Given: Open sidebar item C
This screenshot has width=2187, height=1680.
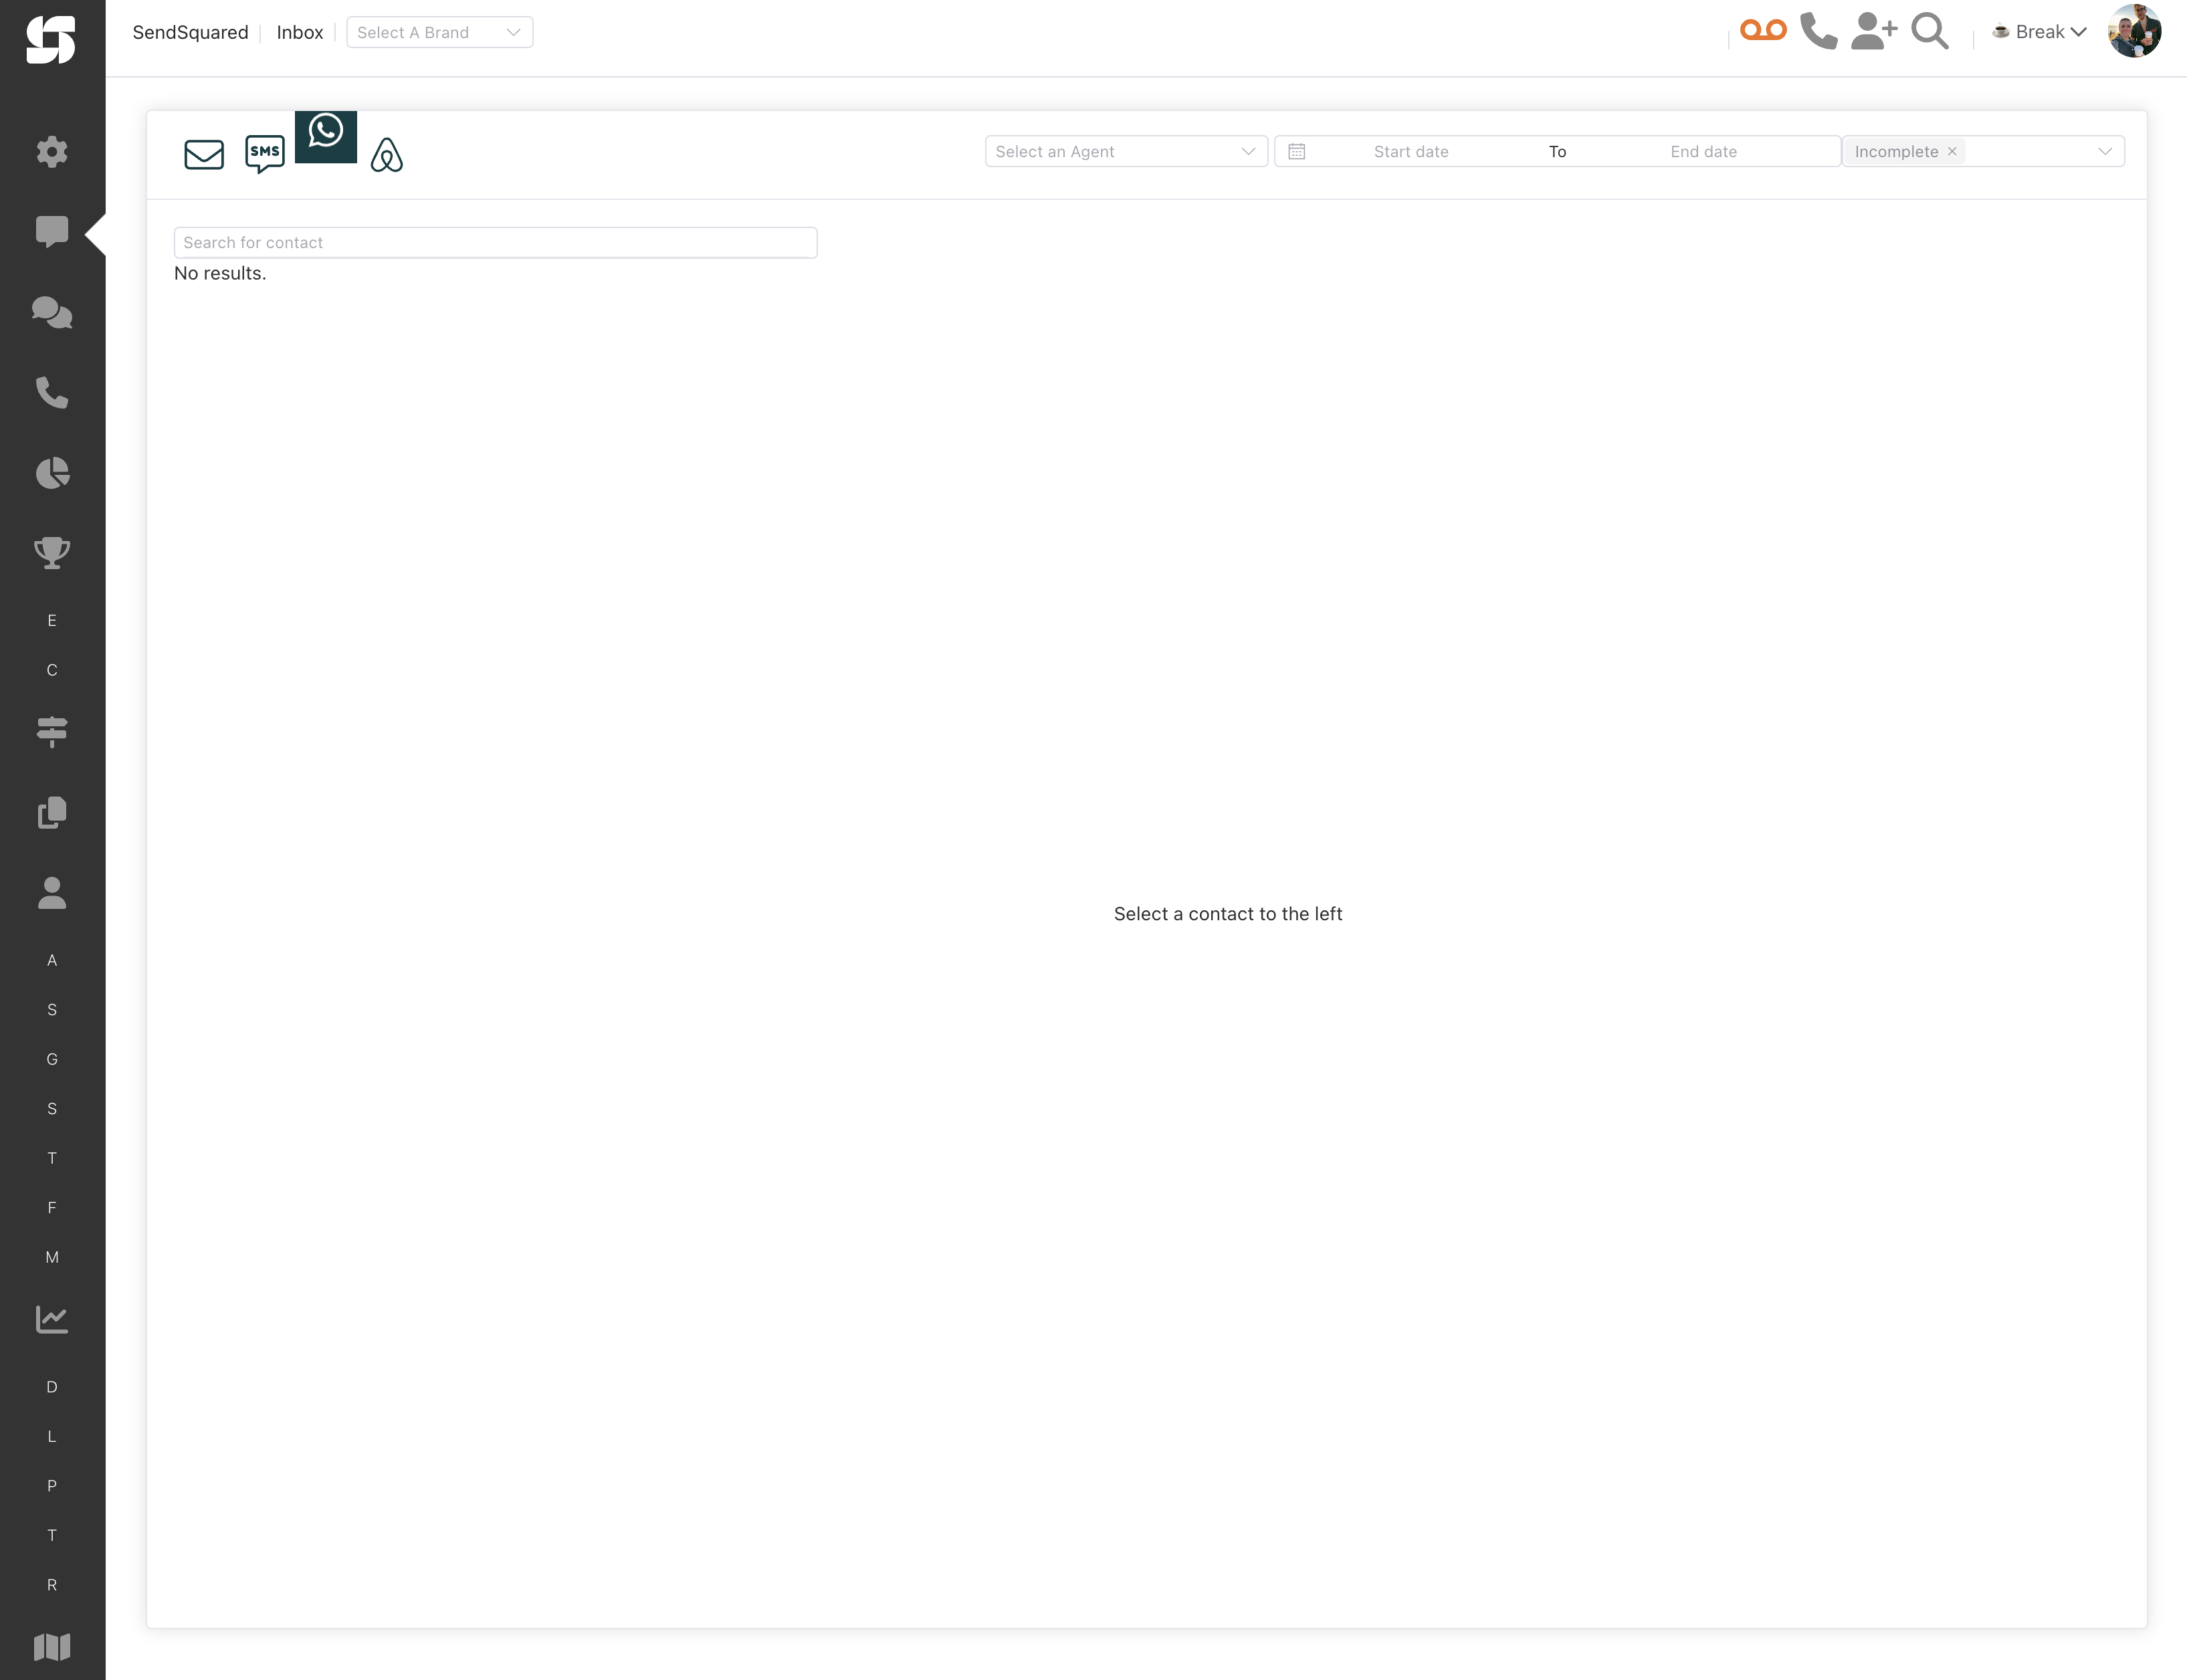Looking at the screenshot, I should coord(52,670).
